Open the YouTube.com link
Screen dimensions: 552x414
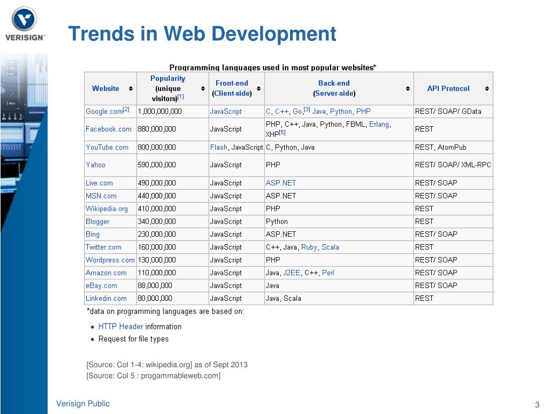point(107,148)
